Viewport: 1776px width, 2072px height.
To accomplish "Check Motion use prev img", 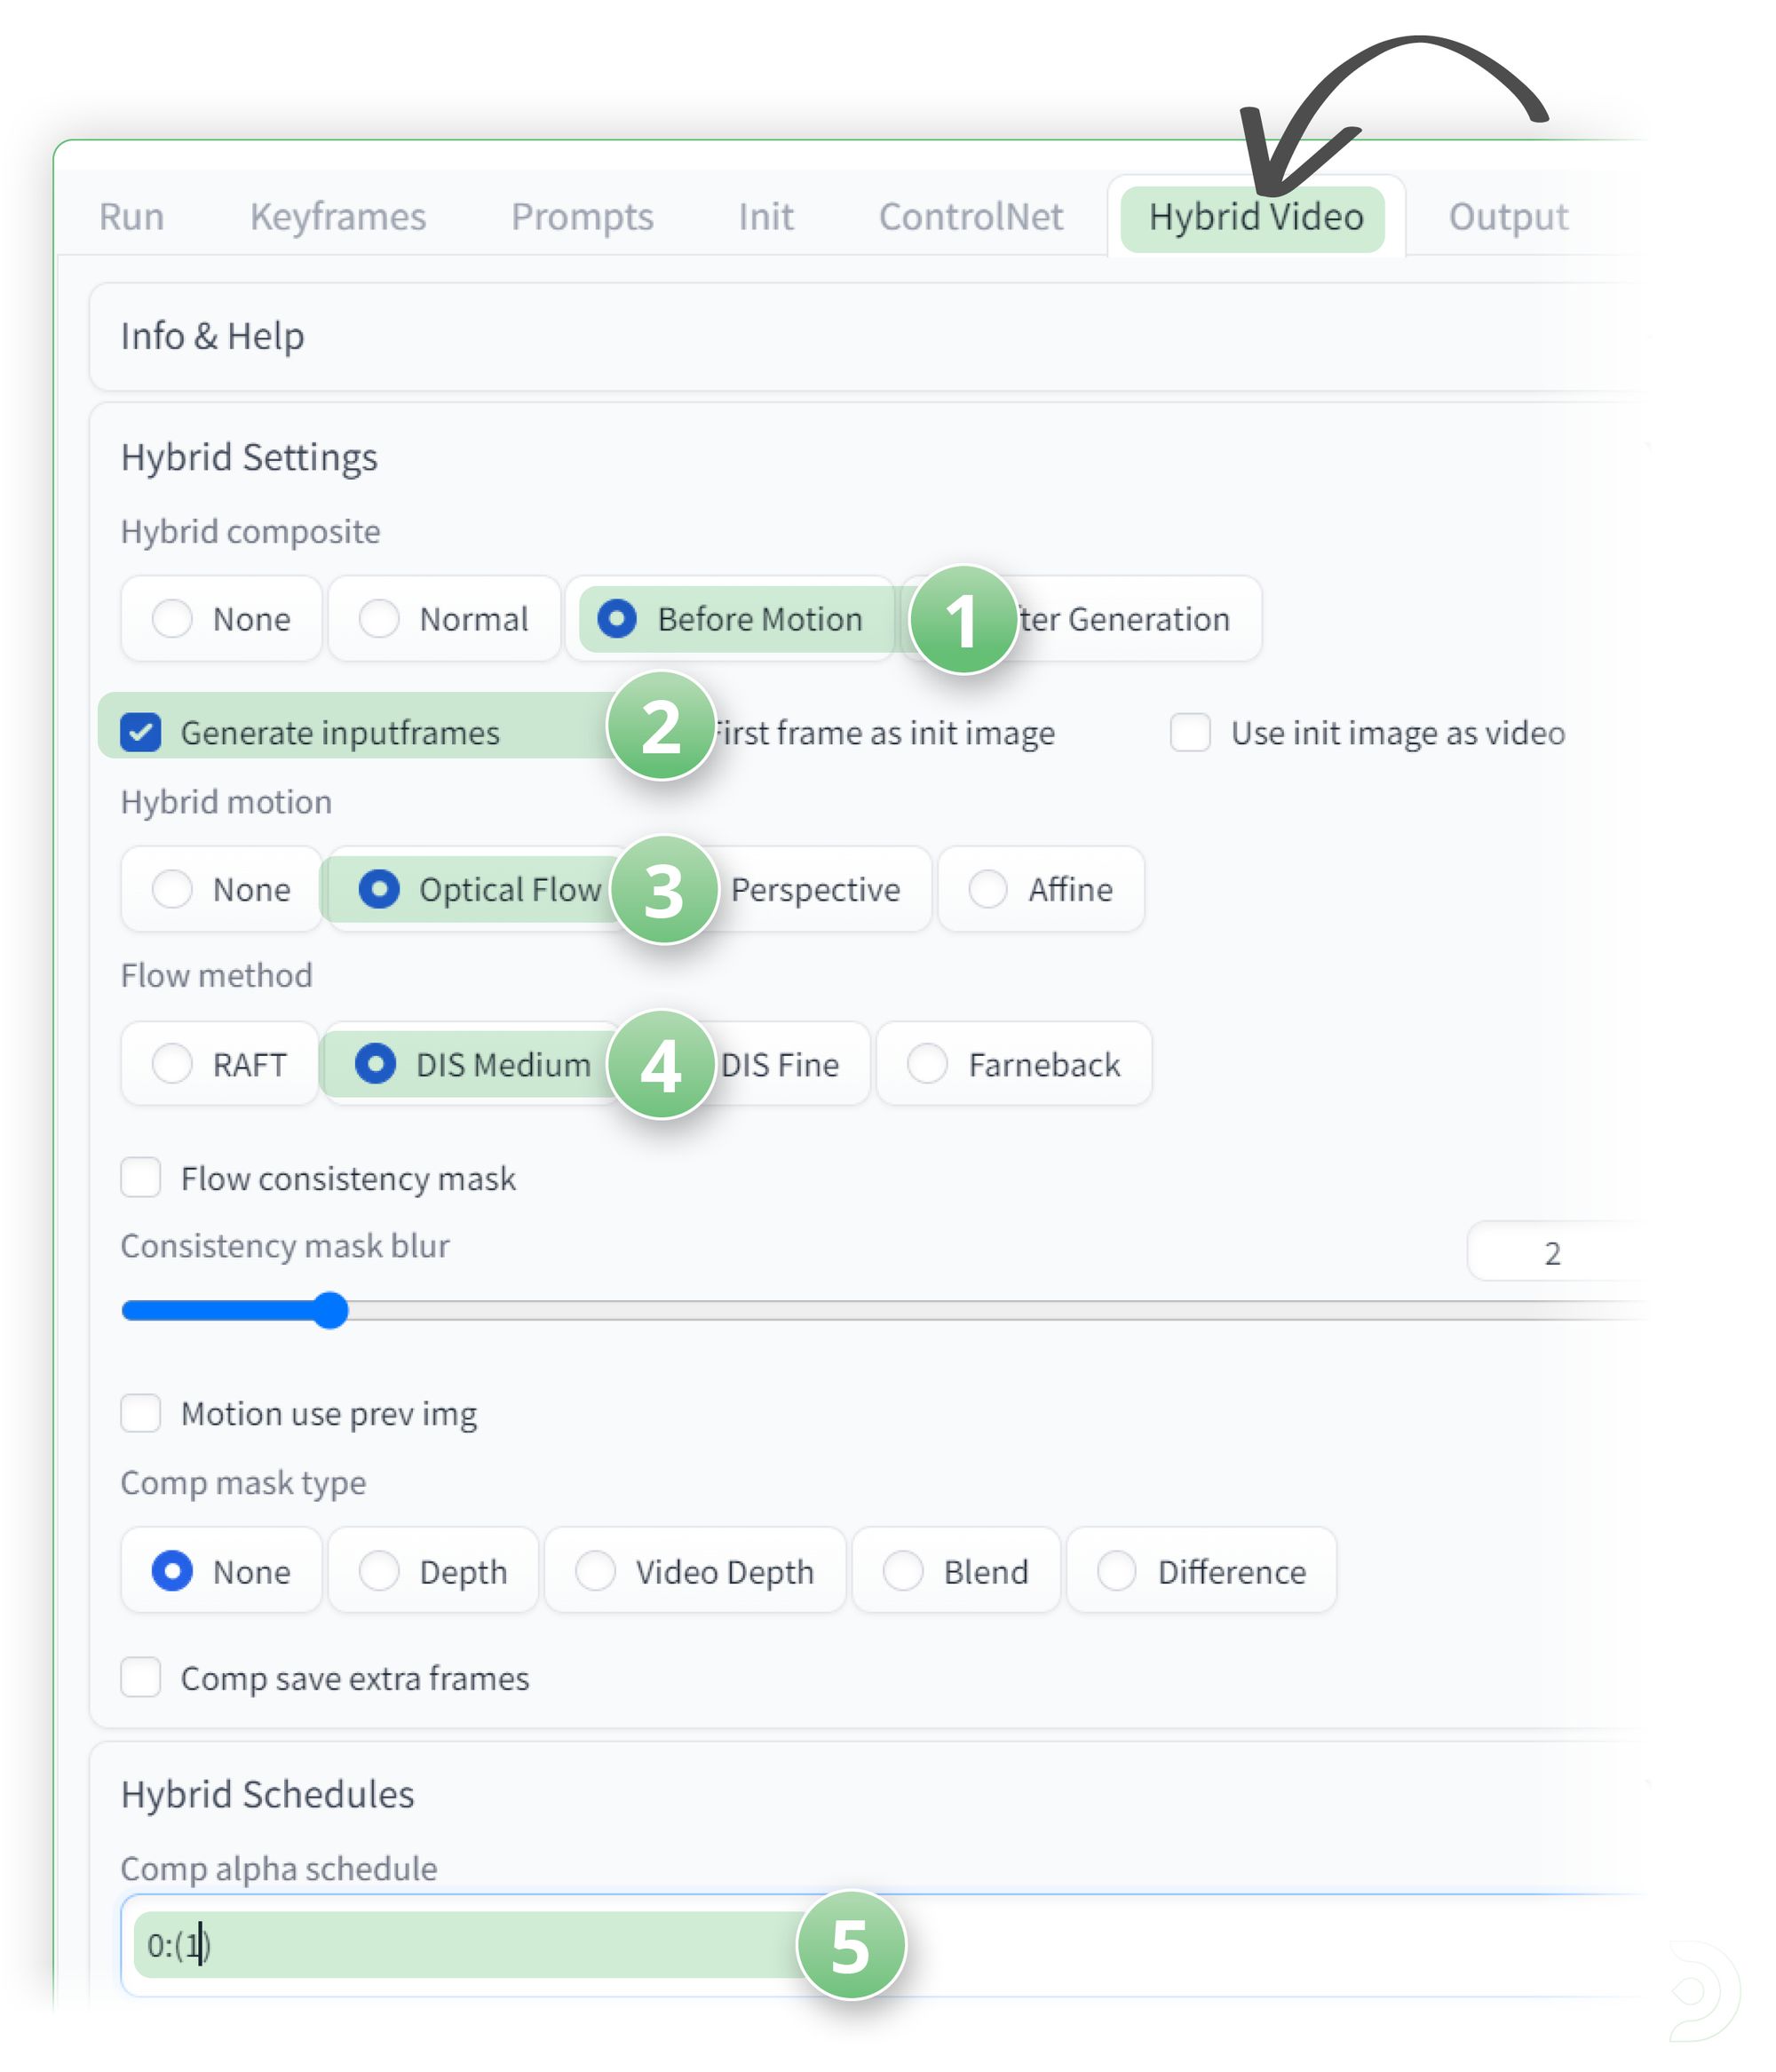I will 141,1413.
